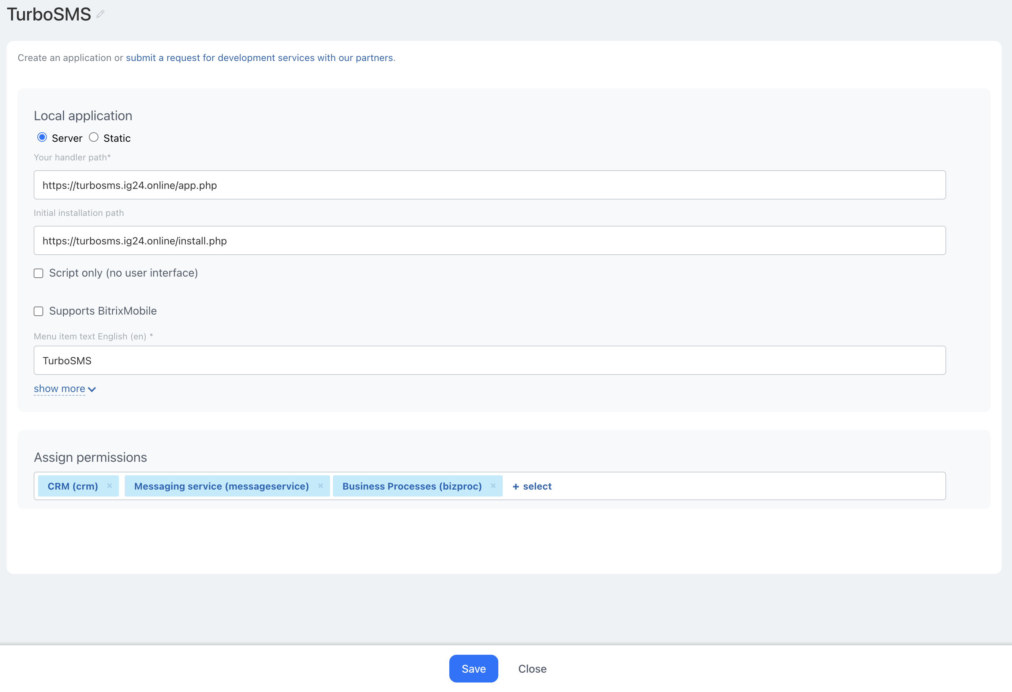The width and height of the screenshot is (1012, 692).
Task: Click the Messaging service (messageservice) tag label
Action: click(221, 486)
